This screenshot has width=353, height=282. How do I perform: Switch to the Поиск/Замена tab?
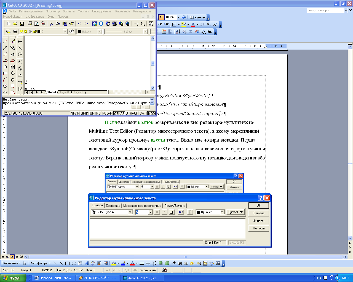click(x=175, y=206)
